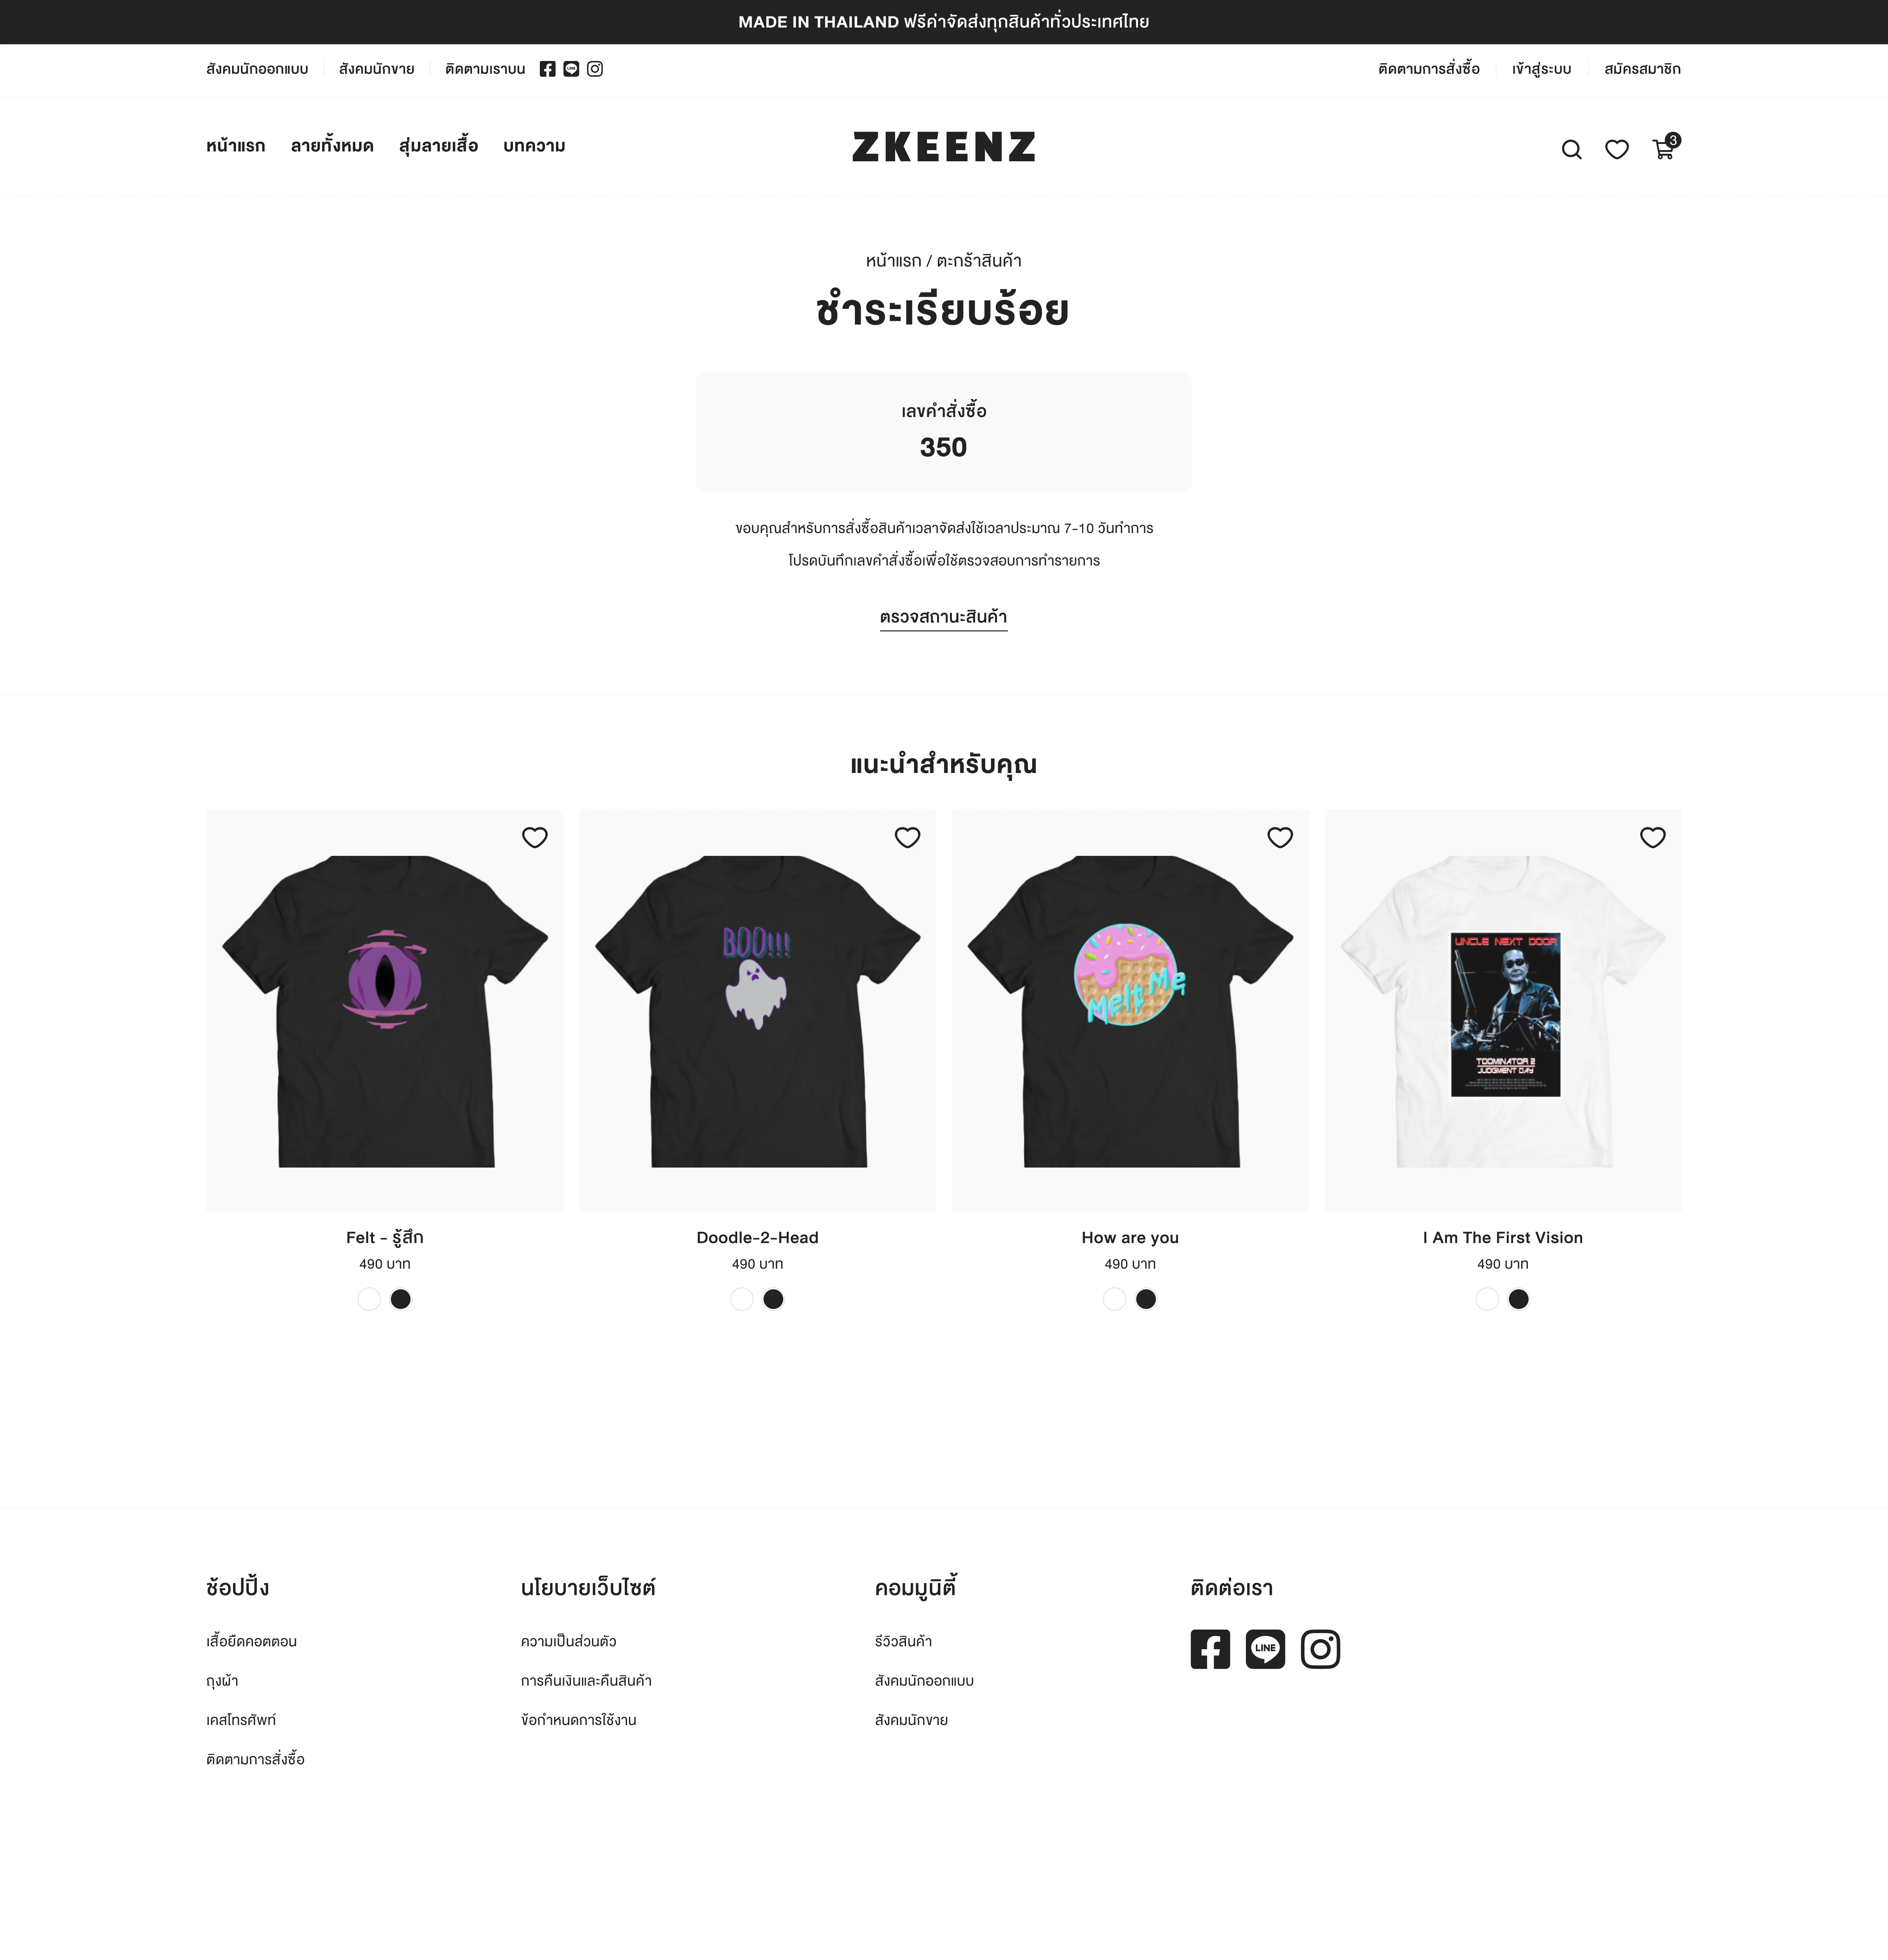
Task: Click the small Facebook icon in top bar
Action: coord(547,69)
